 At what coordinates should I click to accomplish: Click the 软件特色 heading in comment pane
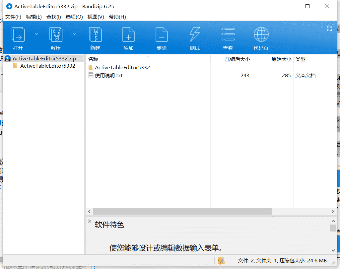(109, 225)
